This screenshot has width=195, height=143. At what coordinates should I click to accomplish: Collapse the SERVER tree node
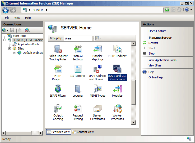tap(4, 40)
